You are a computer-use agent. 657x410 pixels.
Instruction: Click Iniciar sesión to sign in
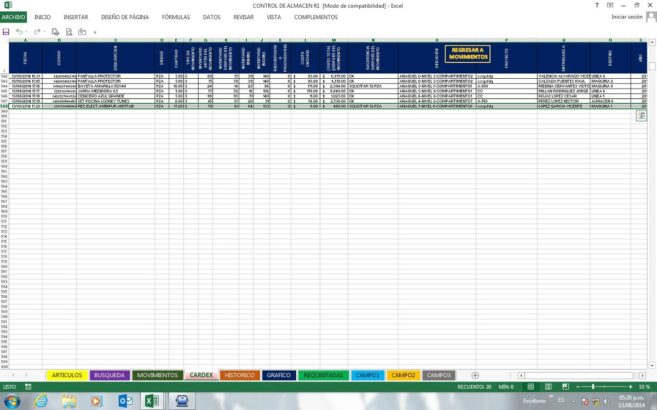click(x=627, y=17)
